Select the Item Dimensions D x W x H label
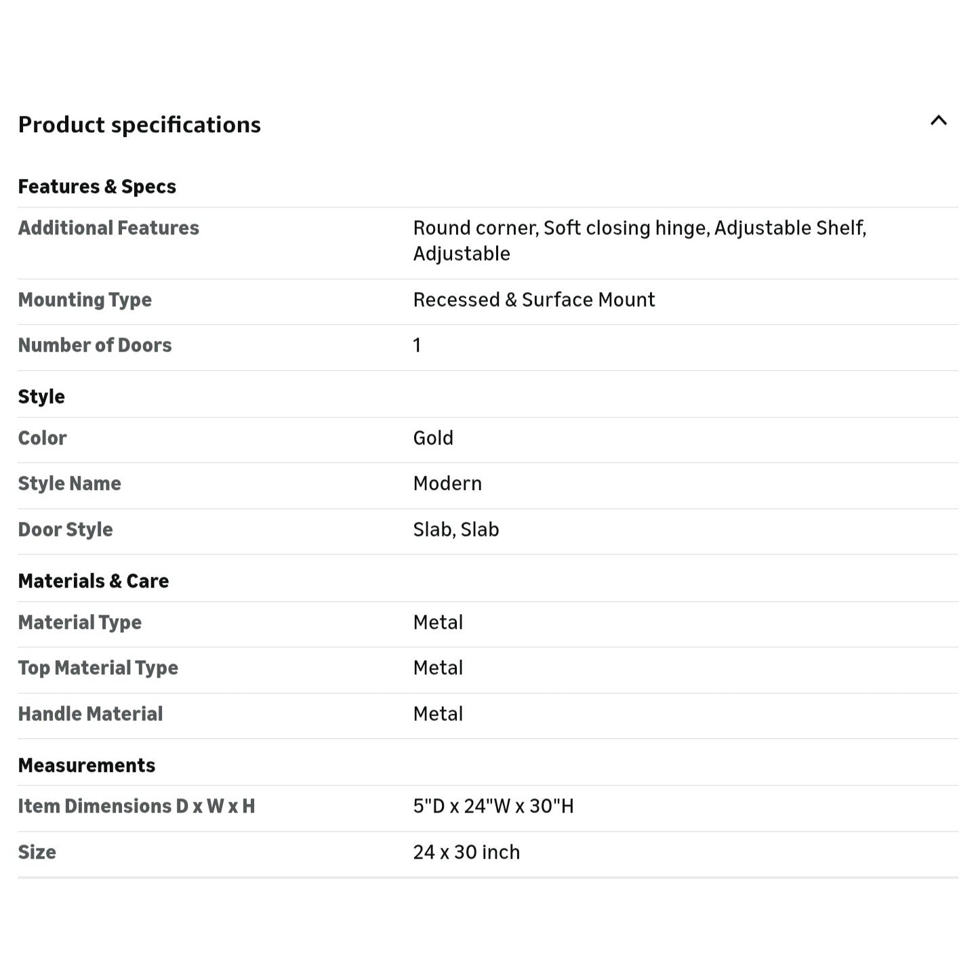Viewport: 976px width, 976px height. click(x=136, y=806)
